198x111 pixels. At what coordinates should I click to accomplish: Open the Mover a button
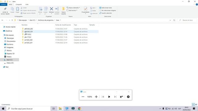(40, 11)
